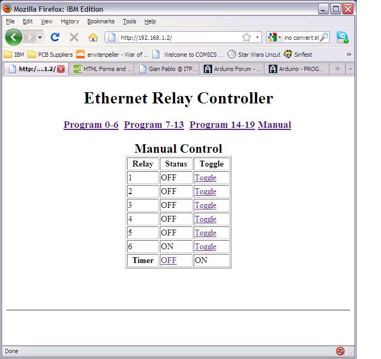Toggle relay 6
This screenshot has height=359, width=381.
pos(205,247)
